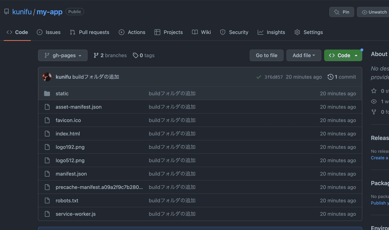Click the repository book icon beside kunifu

coord(6,12)
